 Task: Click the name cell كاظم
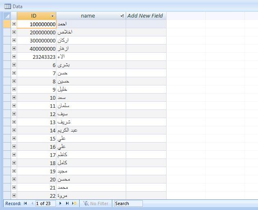click(91, 155)
